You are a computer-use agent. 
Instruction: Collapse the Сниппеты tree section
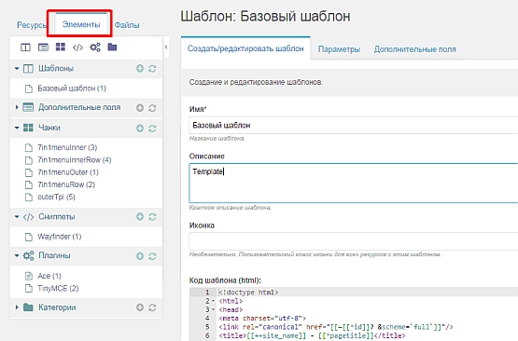[17, 217]
